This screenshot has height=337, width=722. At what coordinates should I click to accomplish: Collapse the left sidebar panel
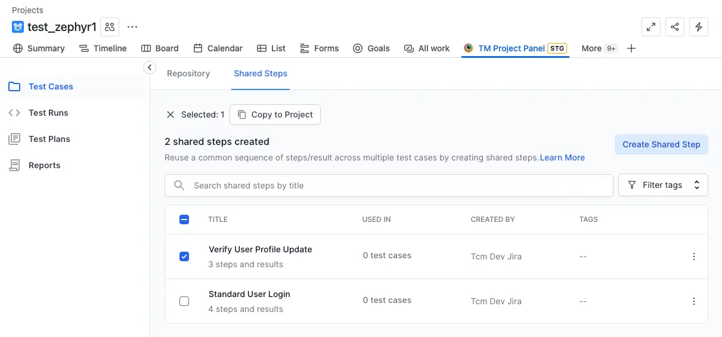click(150, 67)
